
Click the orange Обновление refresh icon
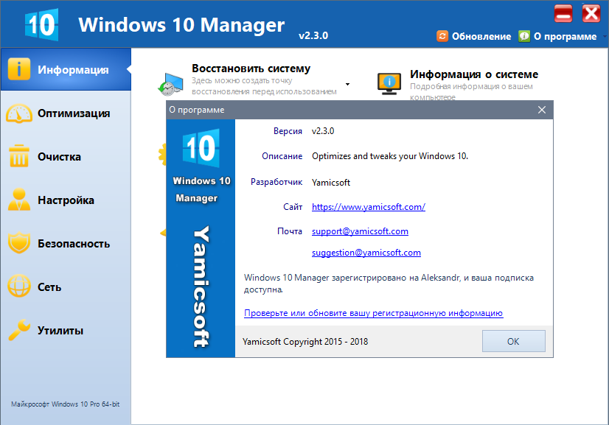(442, 35)
